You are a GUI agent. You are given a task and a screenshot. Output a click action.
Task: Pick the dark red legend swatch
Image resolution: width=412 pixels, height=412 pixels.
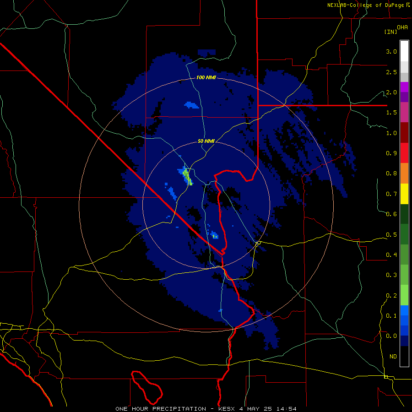click(x=404, y=133)
